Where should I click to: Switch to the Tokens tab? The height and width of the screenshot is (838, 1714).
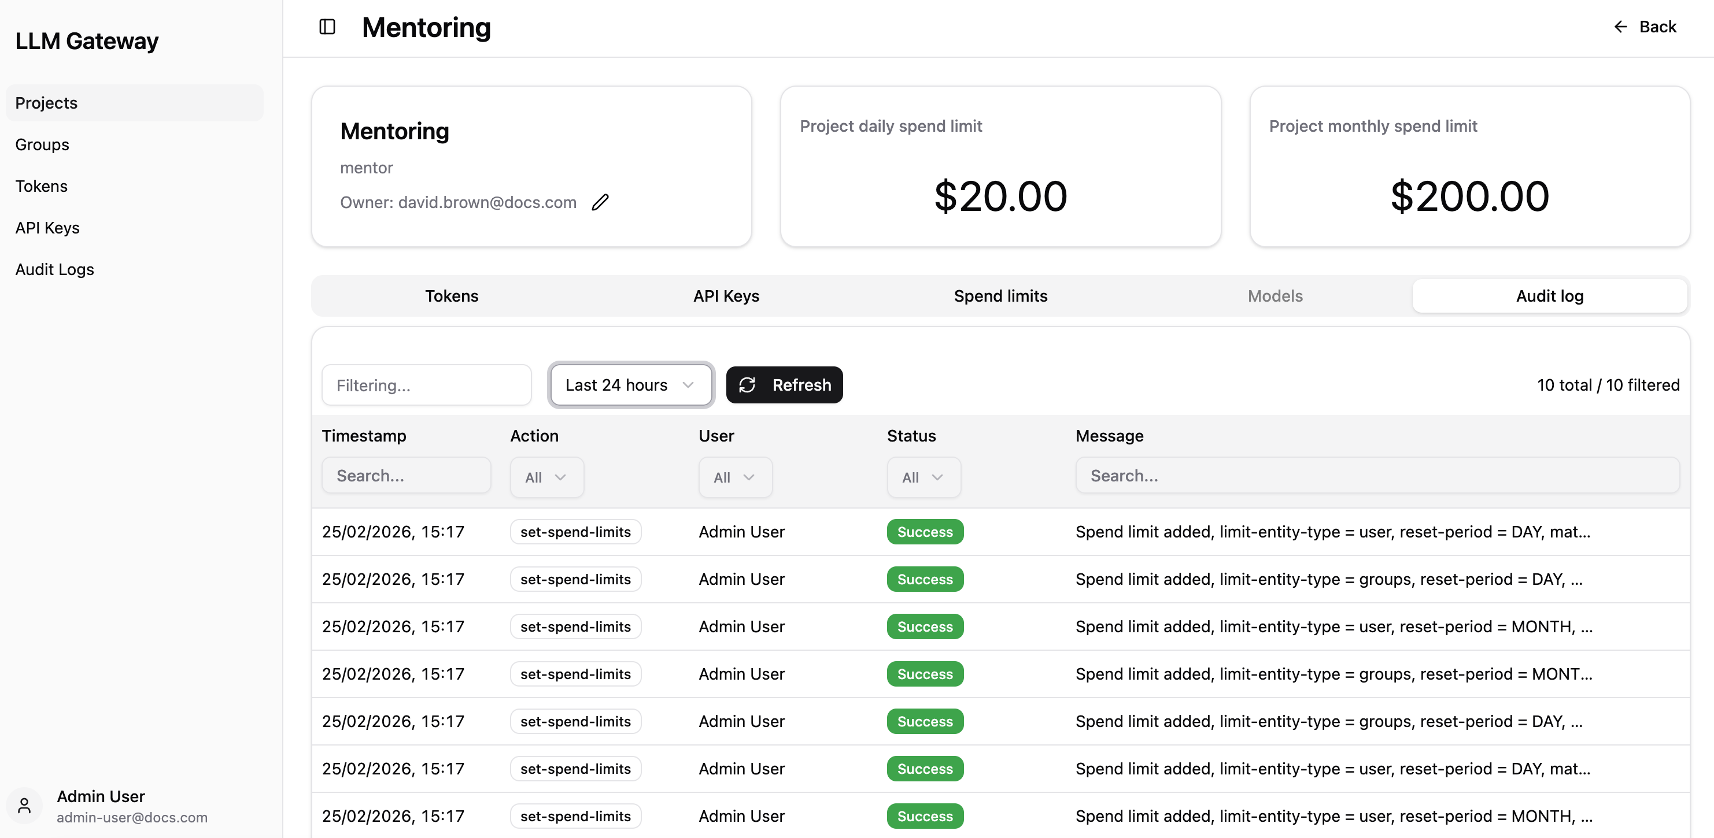coord(452,296)
